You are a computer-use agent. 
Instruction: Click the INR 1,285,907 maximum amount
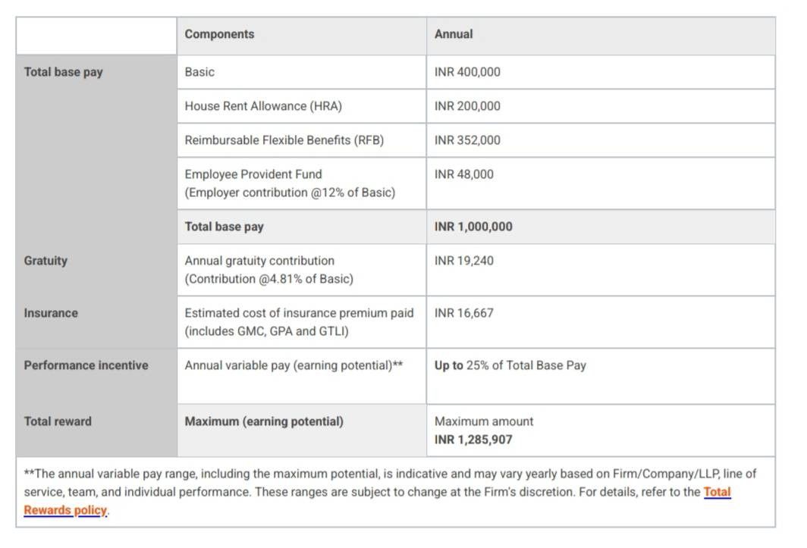pos(473,440)
